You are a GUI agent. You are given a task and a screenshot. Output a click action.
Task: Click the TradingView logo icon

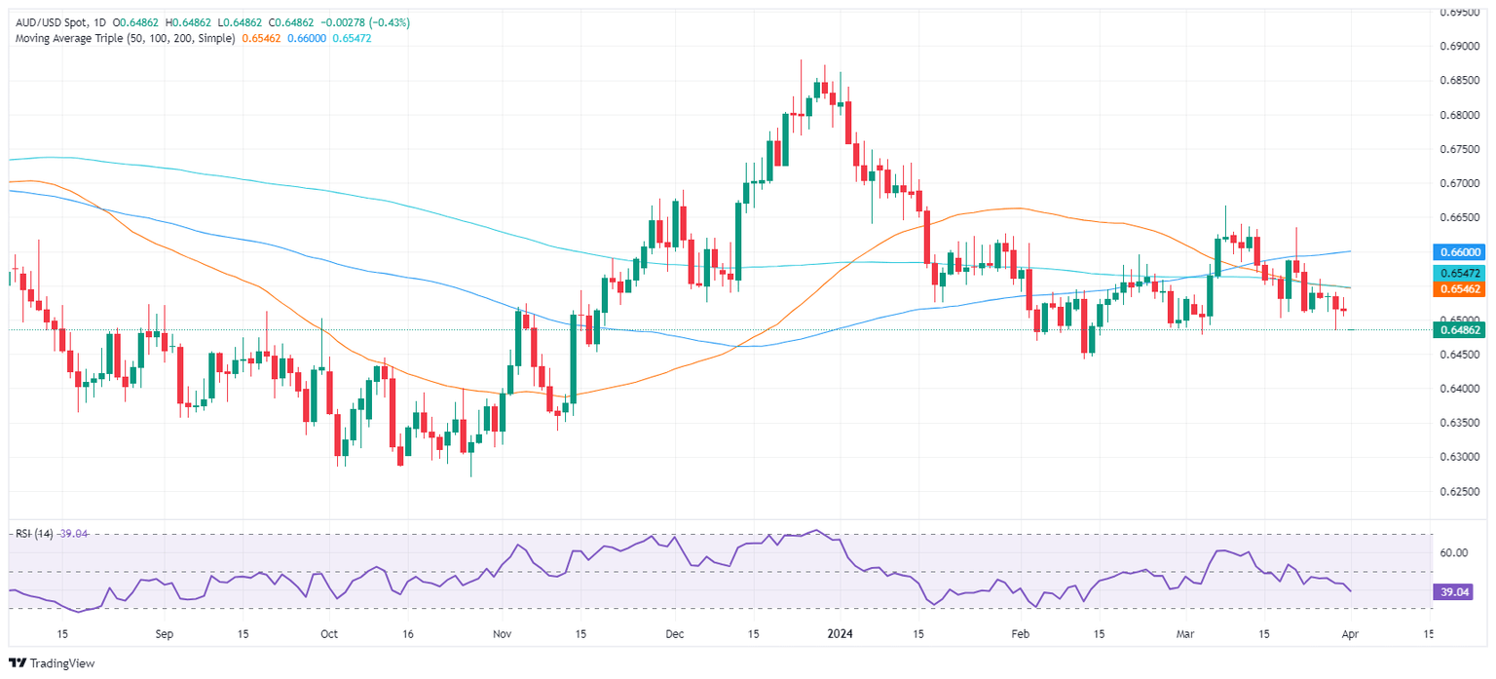tap(16, 663)
